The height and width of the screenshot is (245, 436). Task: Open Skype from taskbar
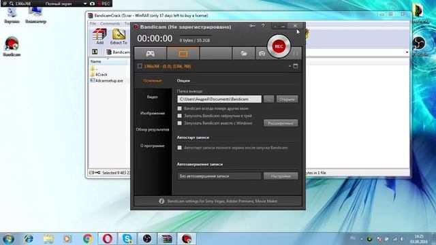click(x=127, y=239)
